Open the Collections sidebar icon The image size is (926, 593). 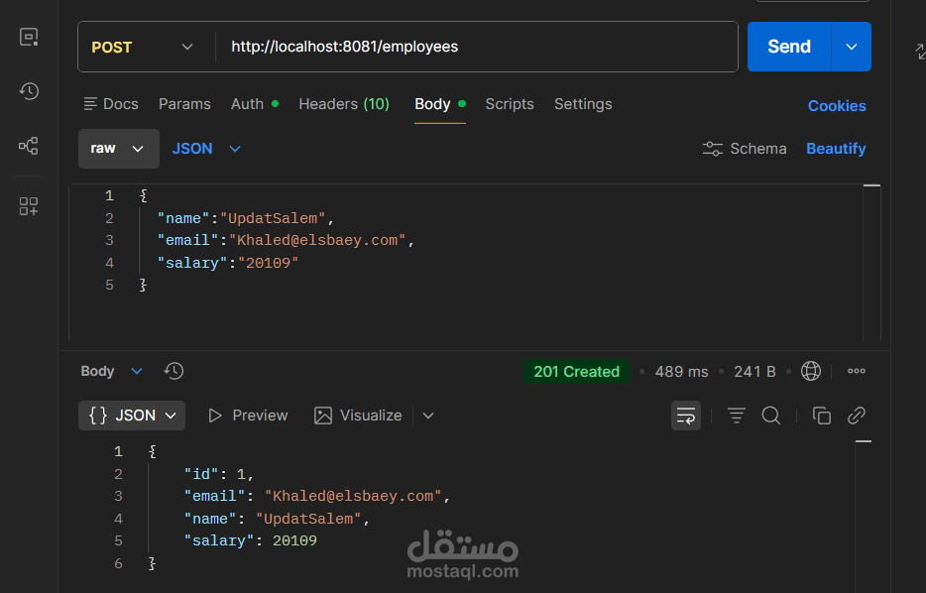[x=29, y=38]
